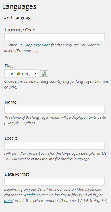Open the date format link

point(8,201)
